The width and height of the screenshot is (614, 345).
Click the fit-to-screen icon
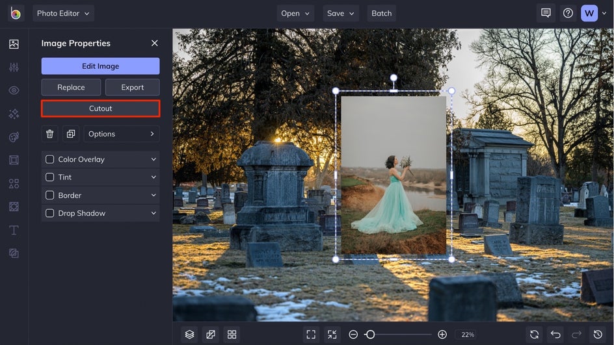pyautogui.click(x=311, y=335)
